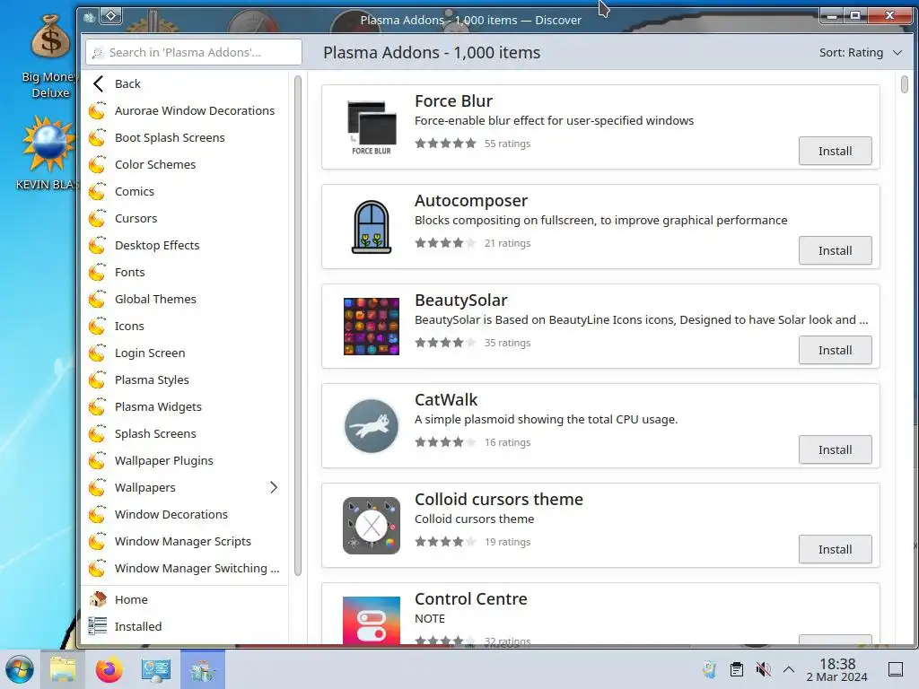Screen dimensions: 919x689
Task: Expand the Wallpapers subcategory arrow
Action: pyautogui.click(x=273, y=487)
